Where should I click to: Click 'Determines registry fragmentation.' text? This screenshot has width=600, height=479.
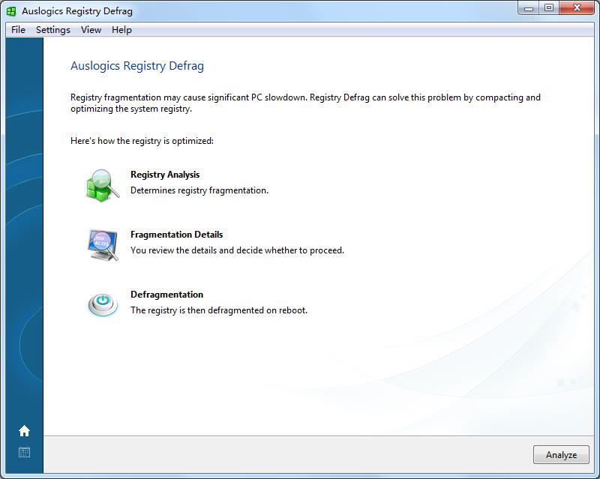click(199, 190)
